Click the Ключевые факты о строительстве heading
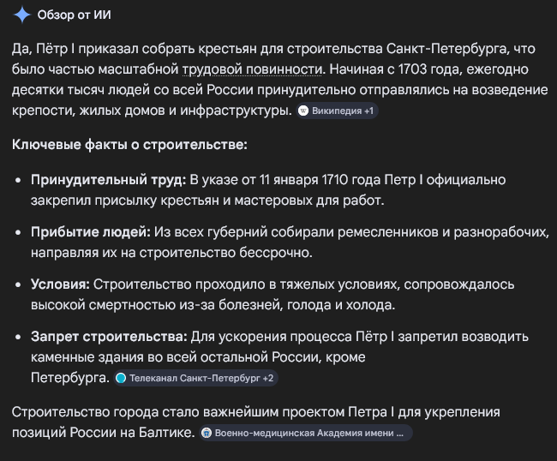The width and height of the screenshot is (557, 461). pyautogui.click(x=129, y=144)
